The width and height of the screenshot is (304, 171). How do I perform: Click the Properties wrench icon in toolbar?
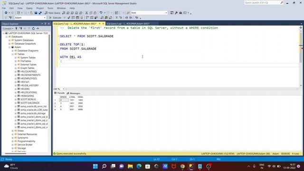176,13
